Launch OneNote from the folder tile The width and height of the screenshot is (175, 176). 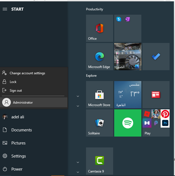click(128, 19)
